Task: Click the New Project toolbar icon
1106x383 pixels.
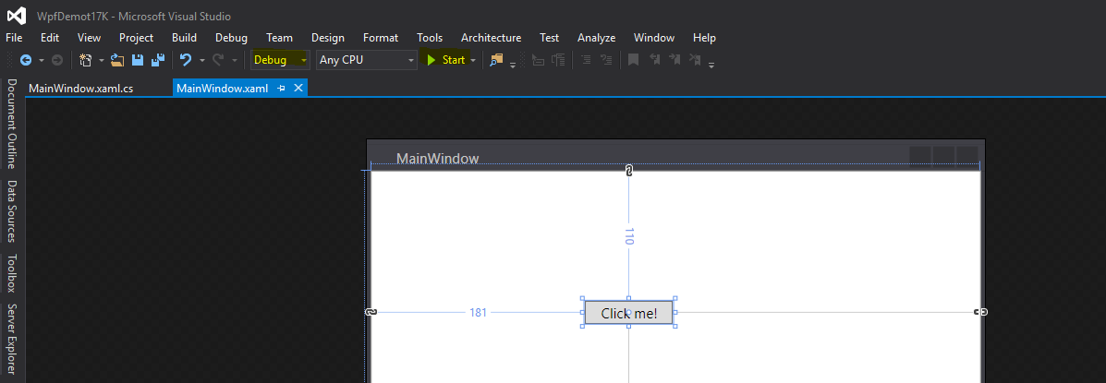Action: (x=86, y=60)
